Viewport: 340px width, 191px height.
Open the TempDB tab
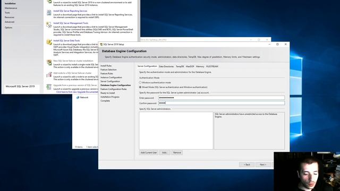click(180, 66)
